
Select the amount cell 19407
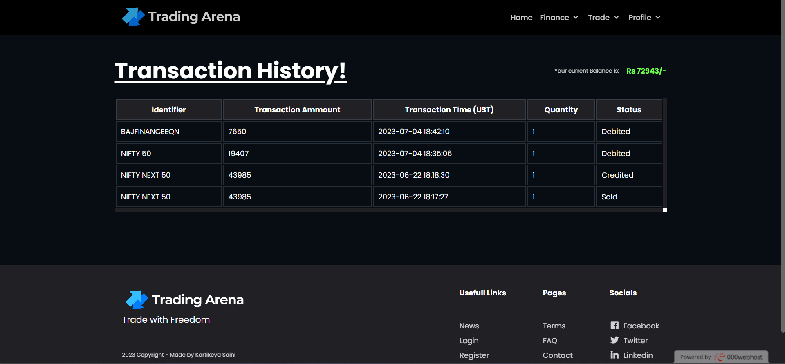(x=297, y=153)
